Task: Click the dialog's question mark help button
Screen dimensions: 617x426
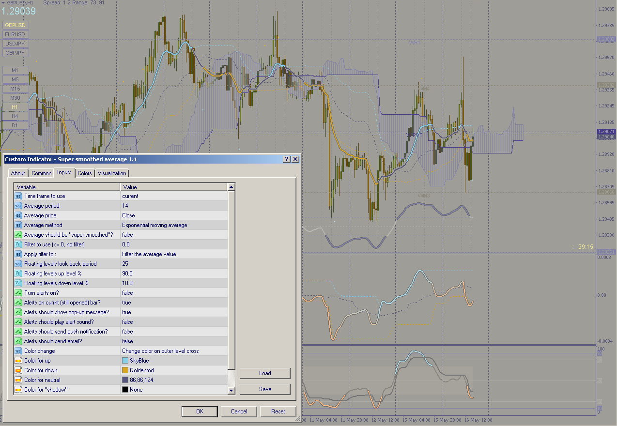Action: pyautogui.click(x=287, y=159)
